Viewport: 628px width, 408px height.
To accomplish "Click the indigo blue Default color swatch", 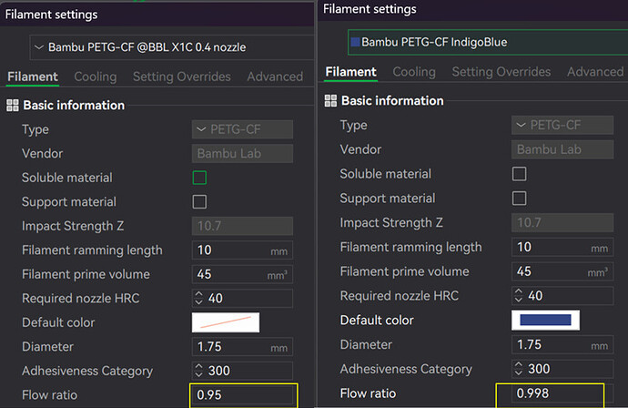I will tap(545, 320).
